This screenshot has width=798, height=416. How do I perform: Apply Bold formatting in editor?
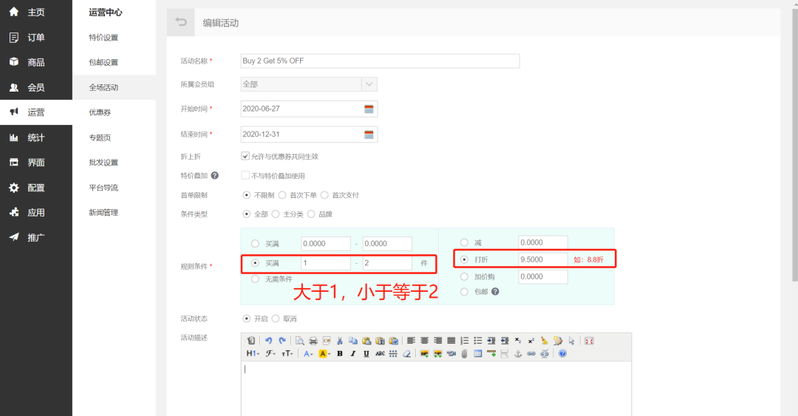[340, 353]
